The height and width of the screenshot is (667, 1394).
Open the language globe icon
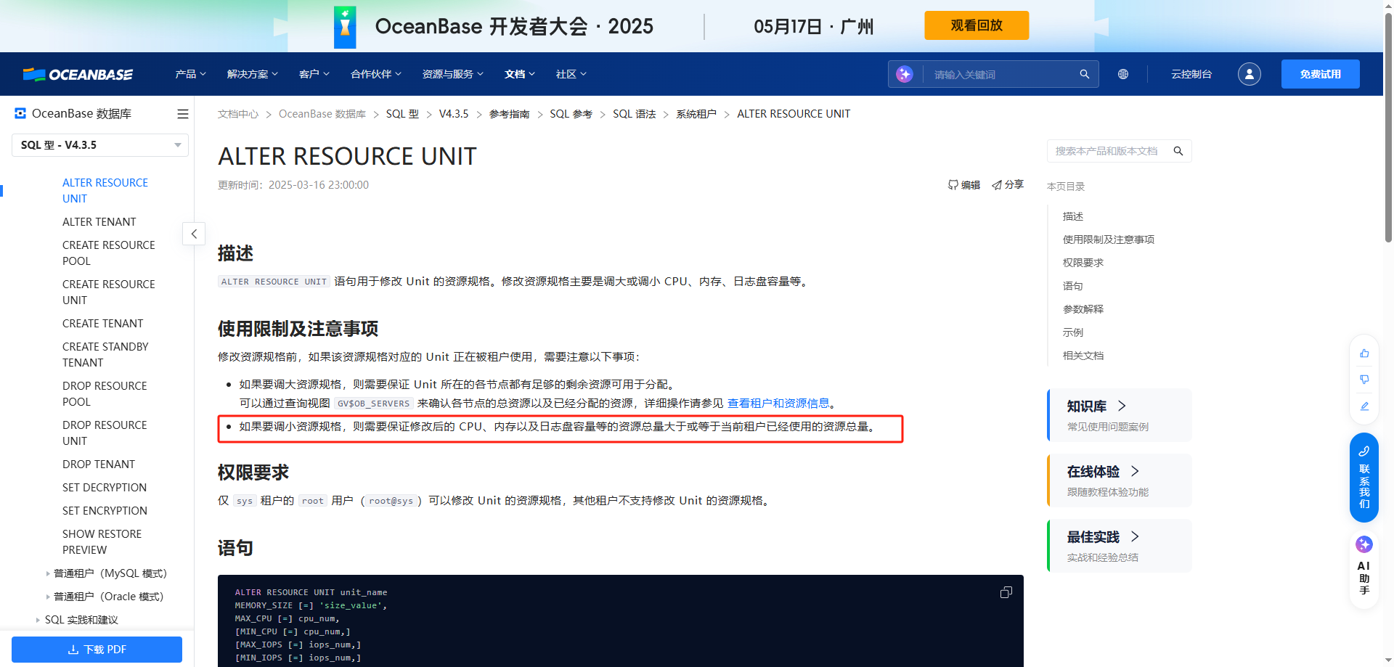tap(1123, 74)
